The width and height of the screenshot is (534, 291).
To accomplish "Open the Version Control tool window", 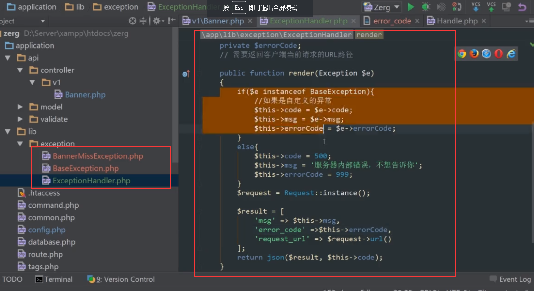I will pyautogui.click(x=121, y=279).
